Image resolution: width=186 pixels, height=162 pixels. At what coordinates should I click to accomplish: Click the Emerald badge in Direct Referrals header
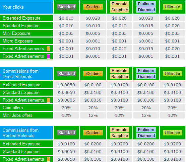coord(119,71)
